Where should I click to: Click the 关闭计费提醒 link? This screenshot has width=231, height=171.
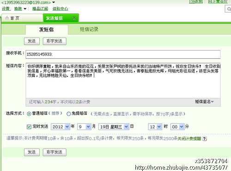189,139
